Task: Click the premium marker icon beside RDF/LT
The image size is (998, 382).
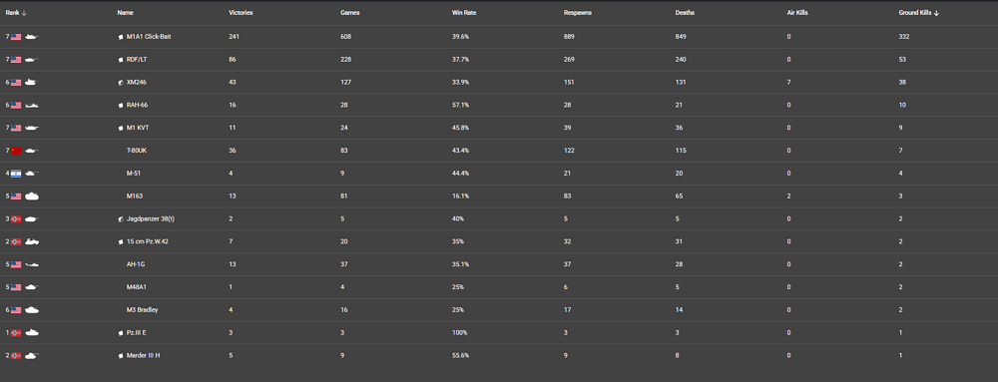Action: point(121,60)
